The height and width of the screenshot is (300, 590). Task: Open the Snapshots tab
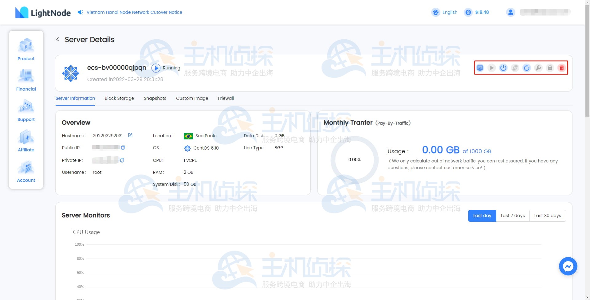pos(155,98)
